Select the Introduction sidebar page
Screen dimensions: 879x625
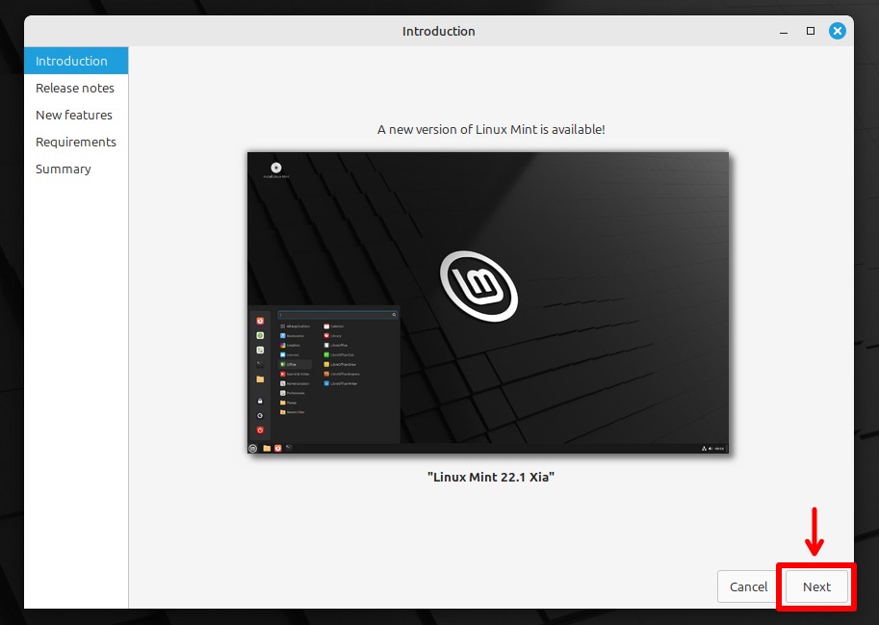76,61
